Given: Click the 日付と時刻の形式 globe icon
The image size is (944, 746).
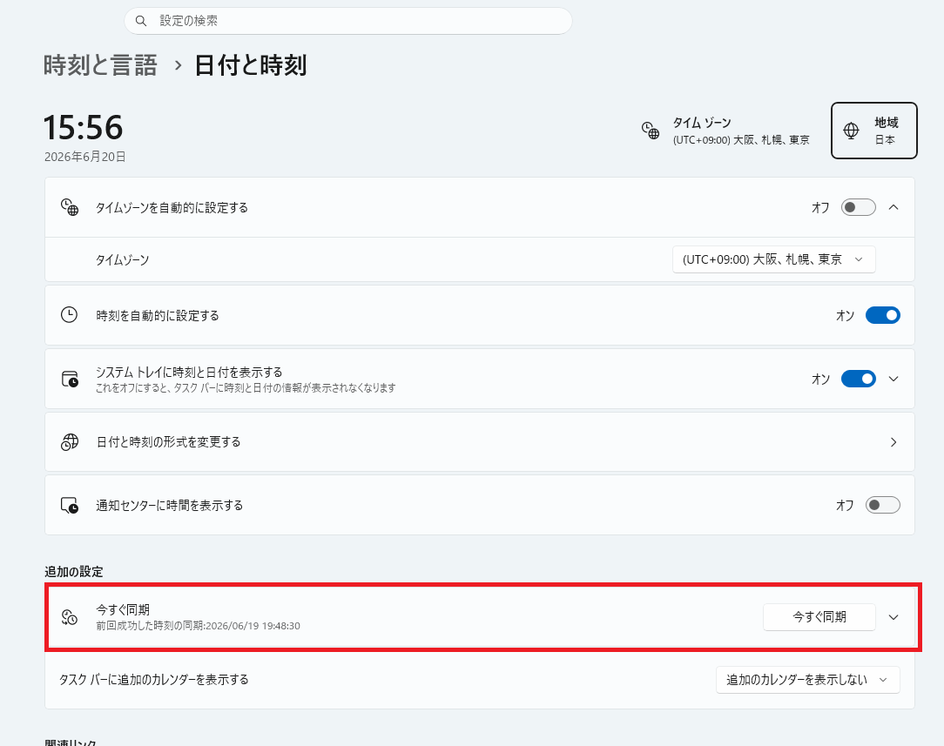Looking at the screenshot, I should (70, 442).
